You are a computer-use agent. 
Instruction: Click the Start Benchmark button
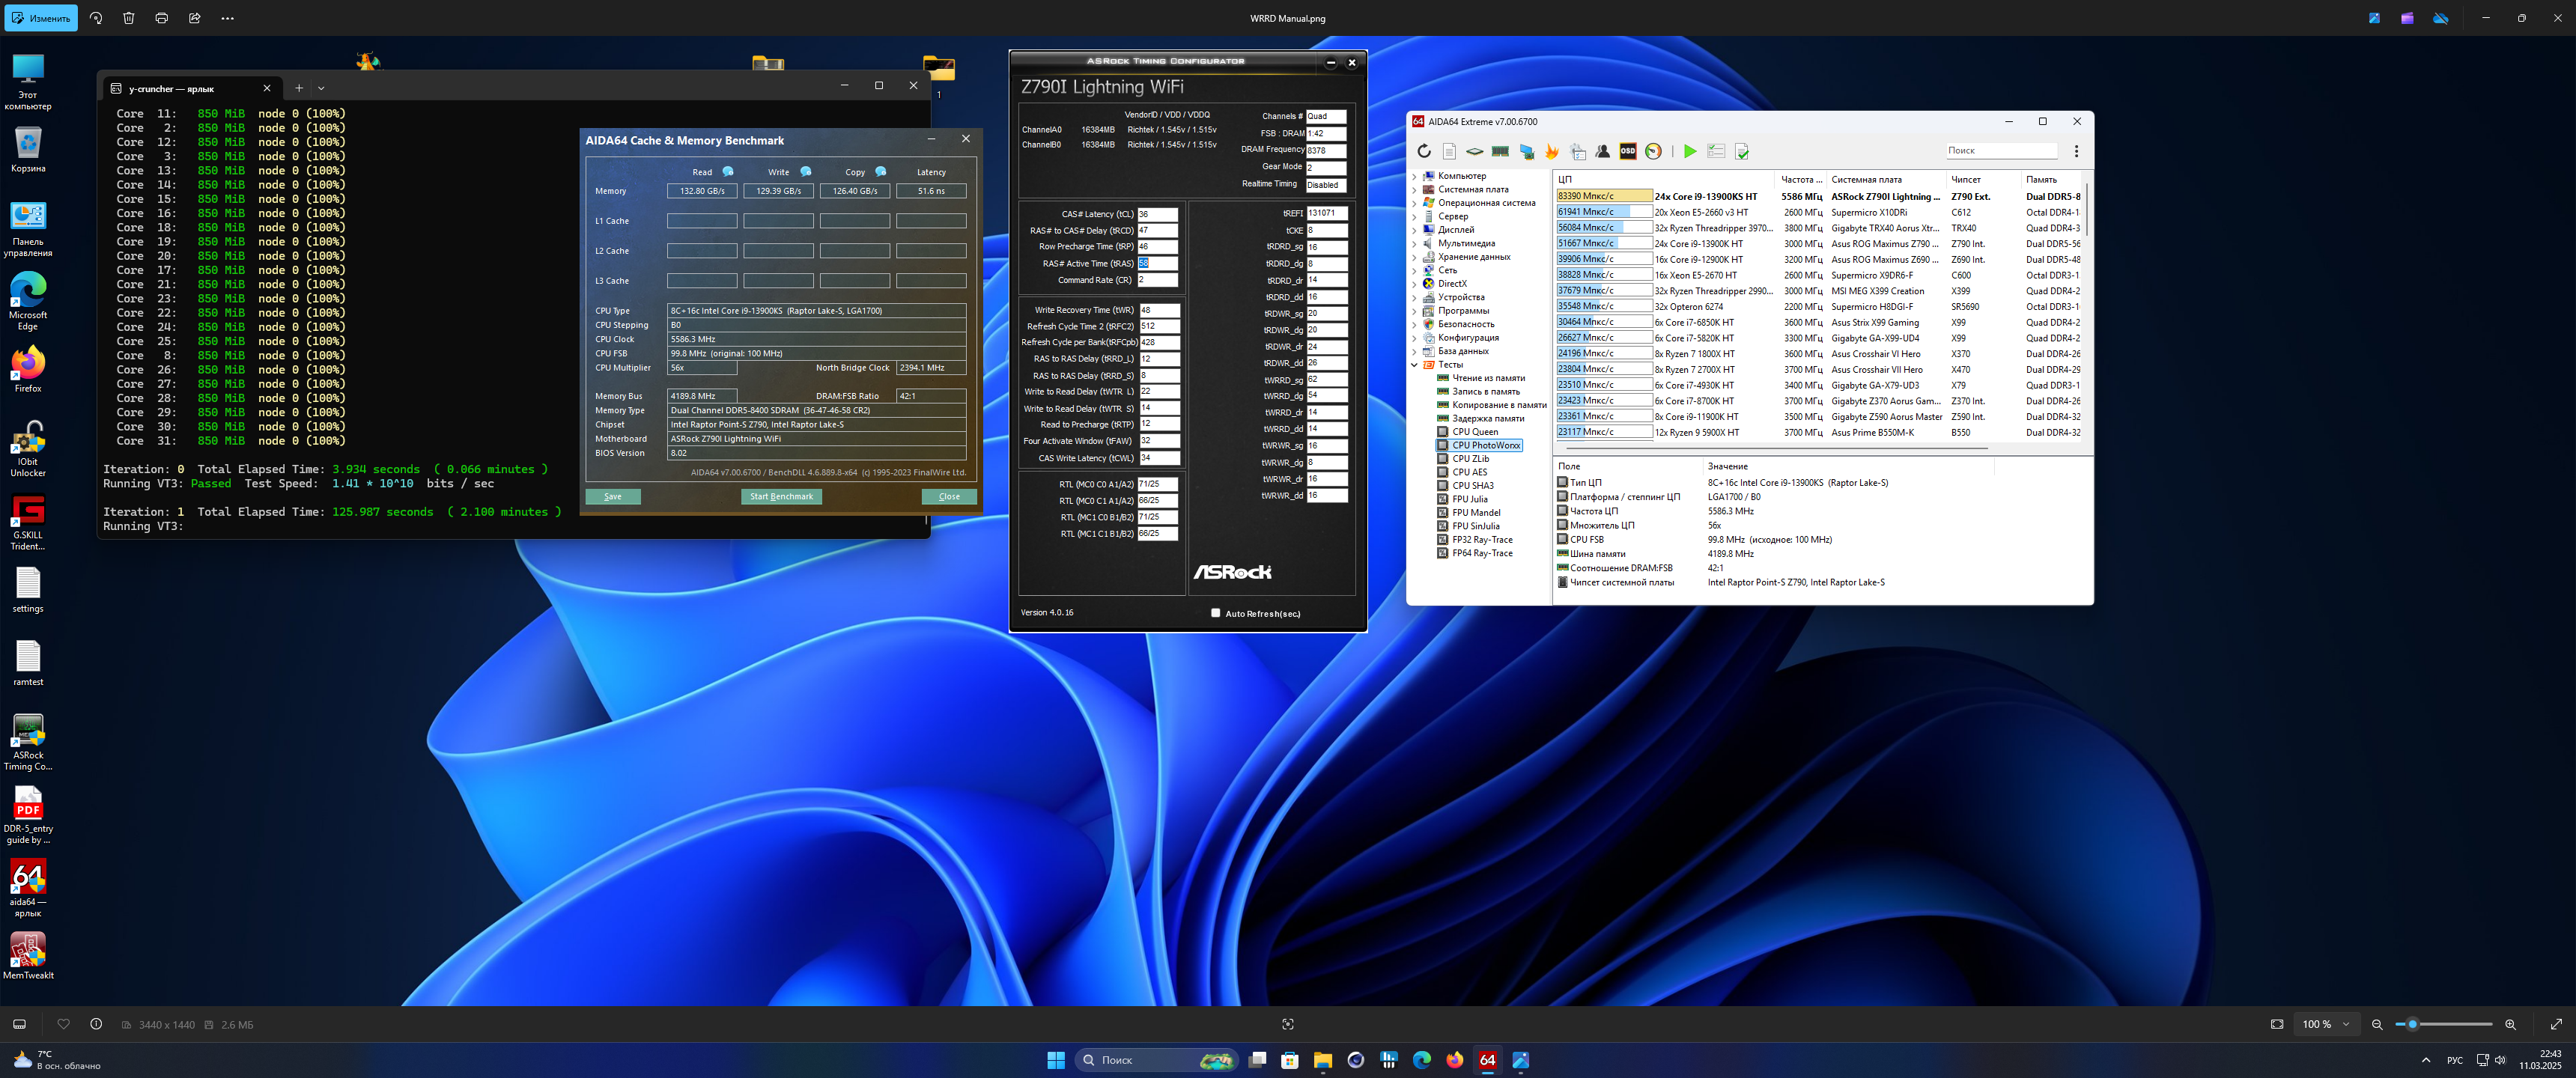coord(781,496)
